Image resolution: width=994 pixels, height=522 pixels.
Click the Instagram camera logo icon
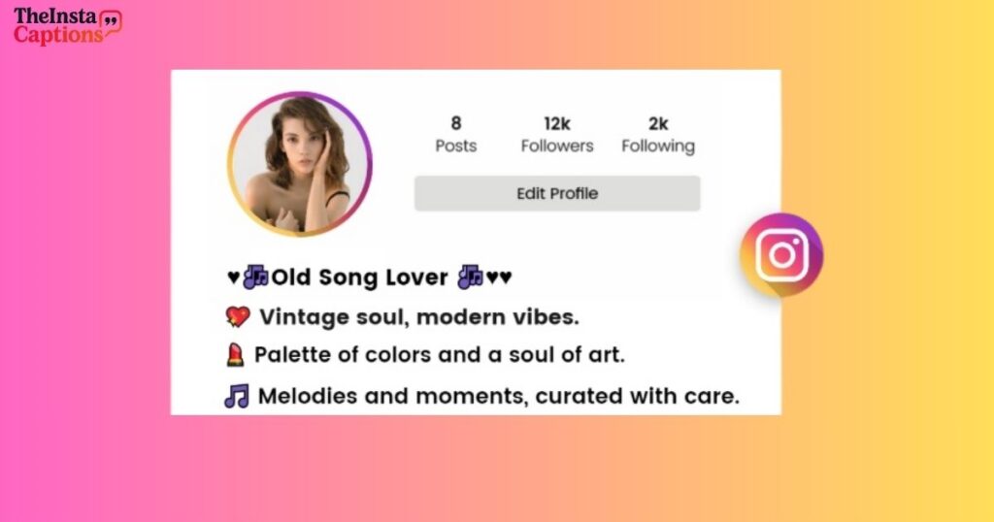[781, 254]
